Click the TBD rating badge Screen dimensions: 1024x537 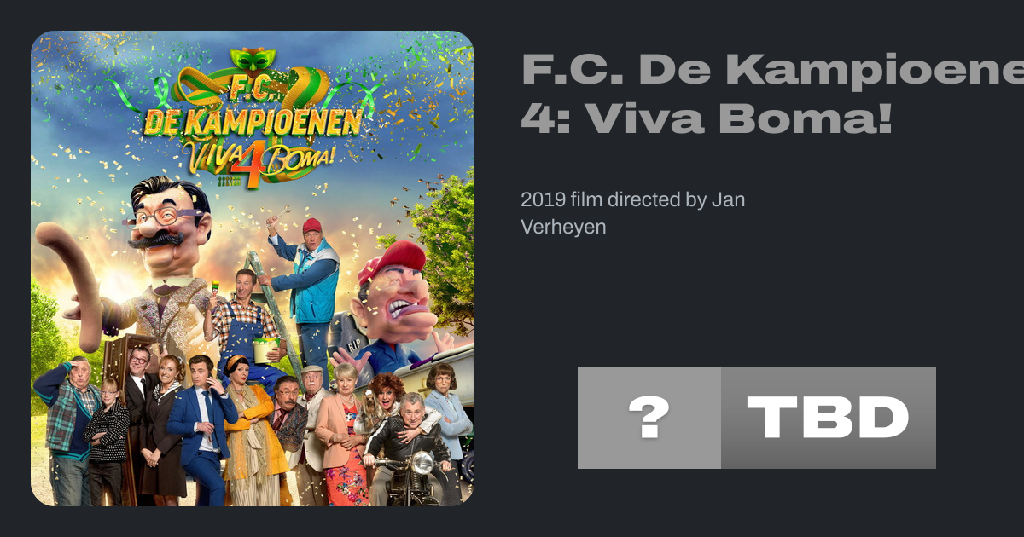(x=829, y=418)
